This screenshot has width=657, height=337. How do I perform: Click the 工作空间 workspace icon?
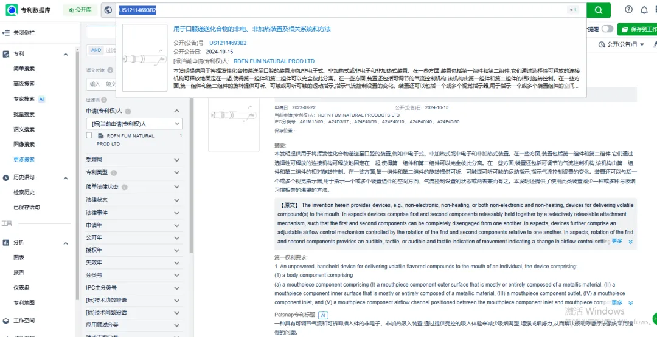click(5, 321)
